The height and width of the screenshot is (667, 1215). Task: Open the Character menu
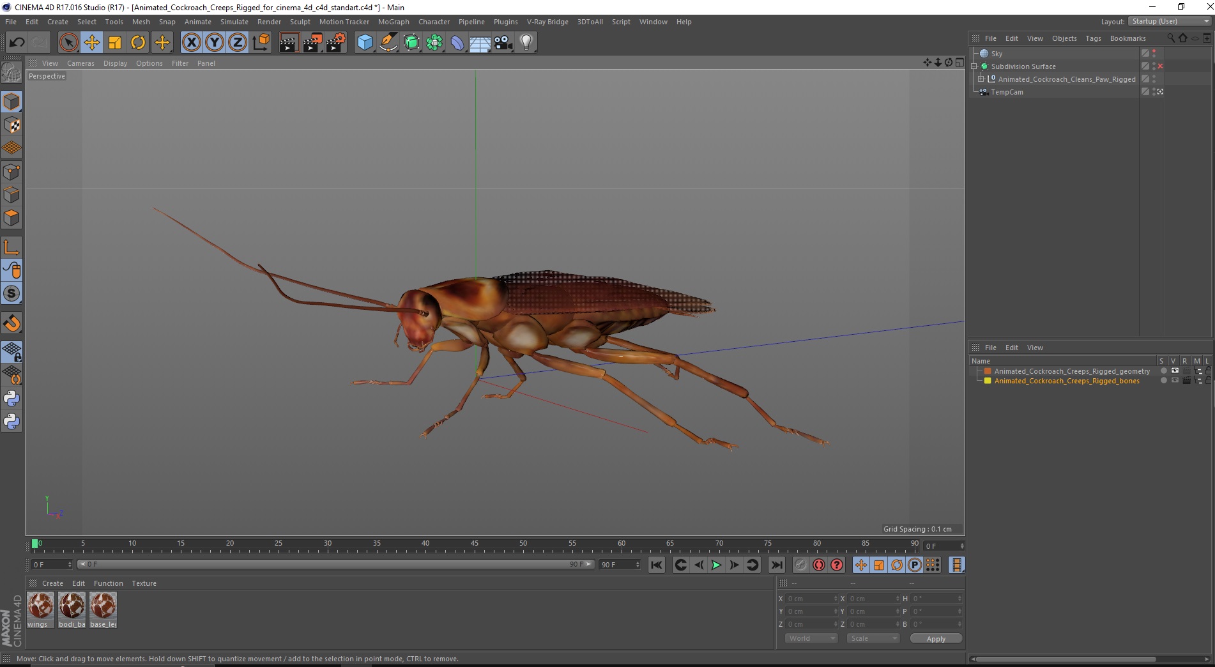tap(434, 22)
